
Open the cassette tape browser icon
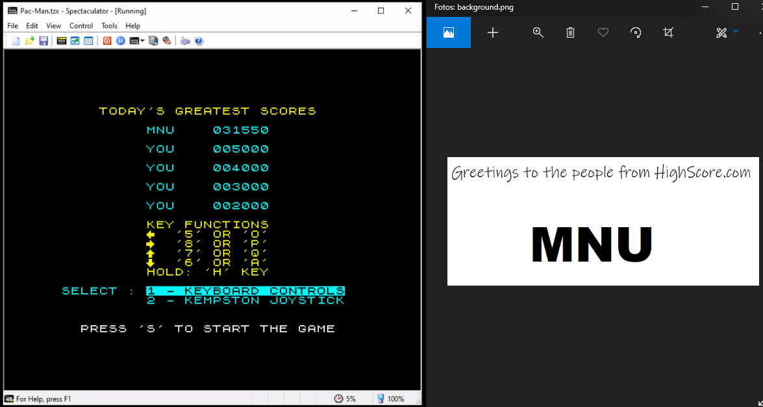tap(61, 41)
